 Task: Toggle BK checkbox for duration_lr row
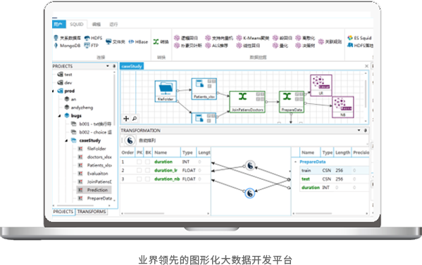(x=148, y=171)
